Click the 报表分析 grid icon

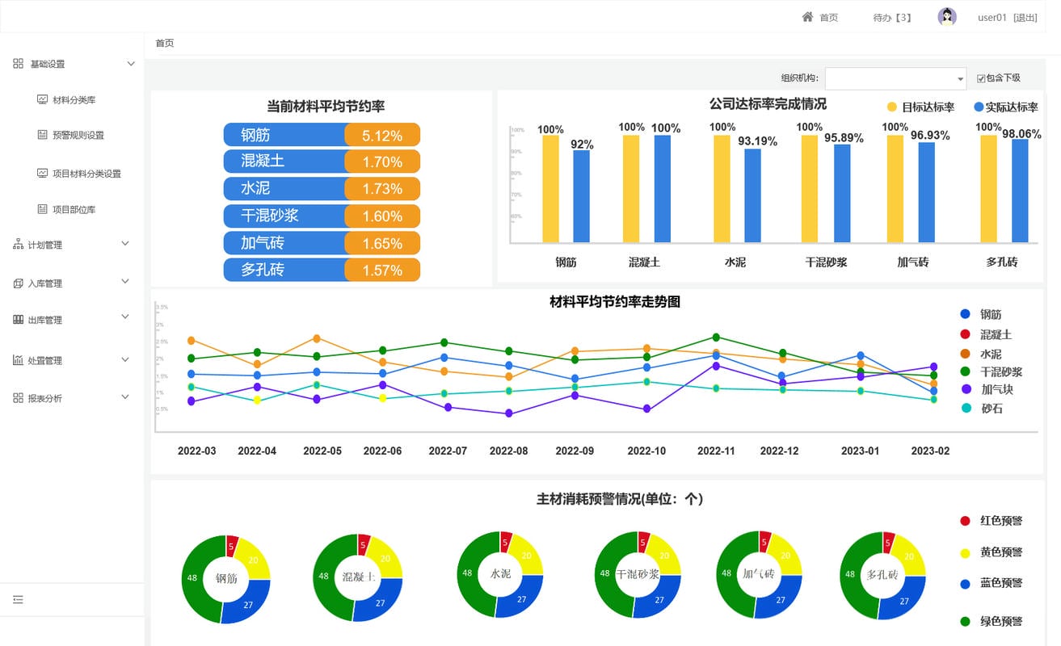coord(18,398)
